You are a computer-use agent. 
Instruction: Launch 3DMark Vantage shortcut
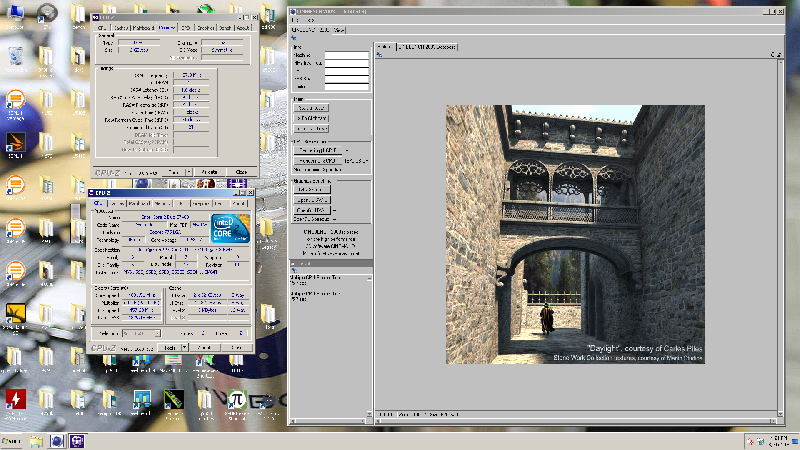[x=15, y=105]
